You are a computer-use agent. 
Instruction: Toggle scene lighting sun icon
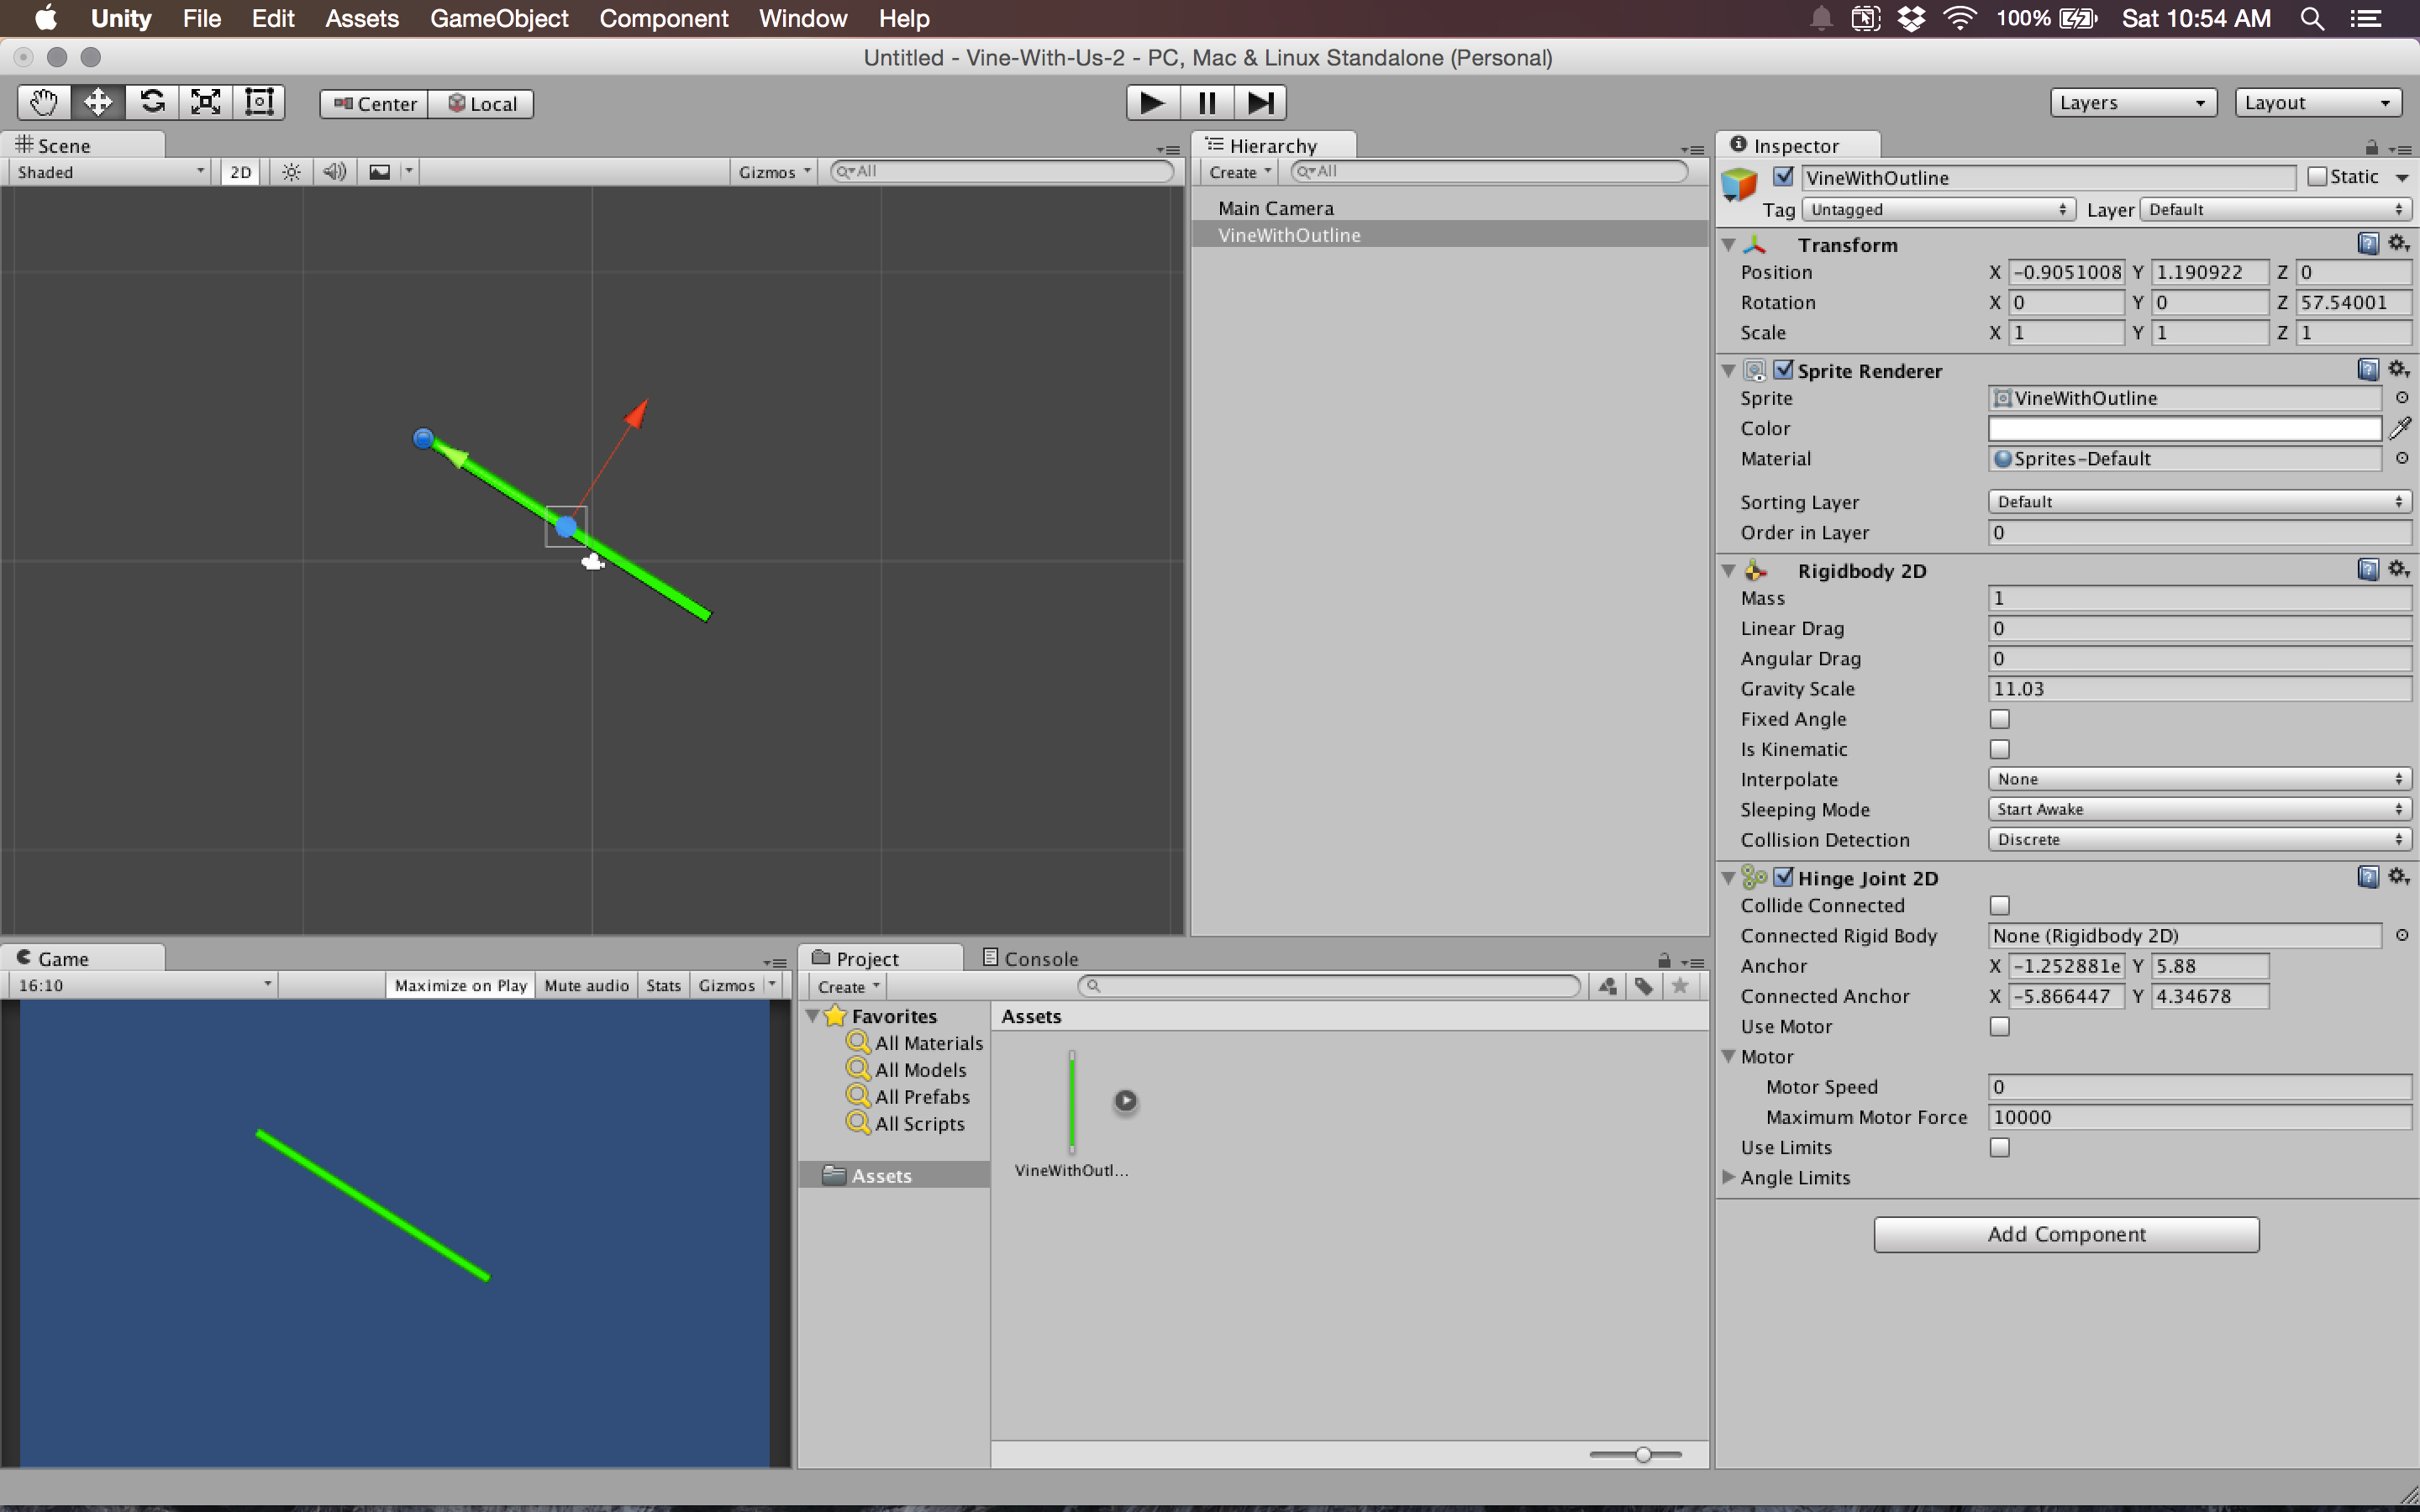coord(291,172)
